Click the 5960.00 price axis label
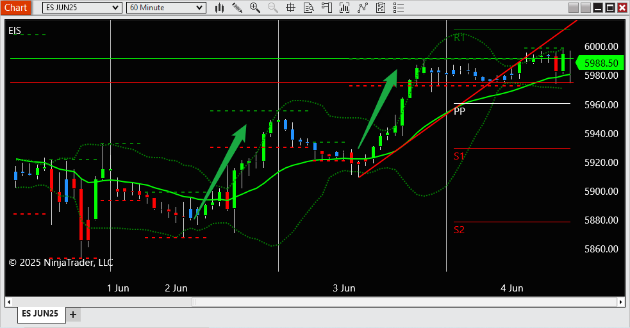The image size is (630, 328). pyautogui.click(x=601, y=105)
